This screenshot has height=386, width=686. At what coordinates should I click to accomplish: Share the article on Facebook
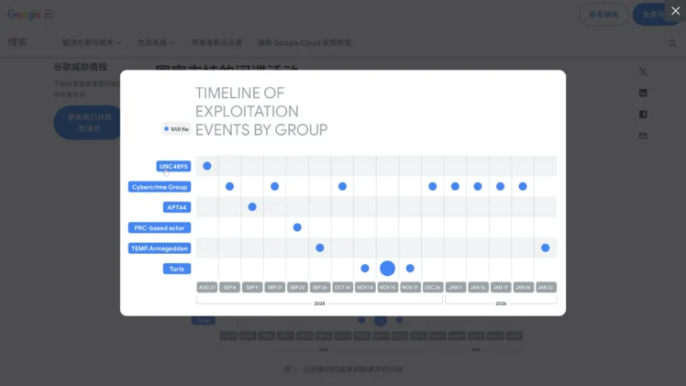click(643, 115)
